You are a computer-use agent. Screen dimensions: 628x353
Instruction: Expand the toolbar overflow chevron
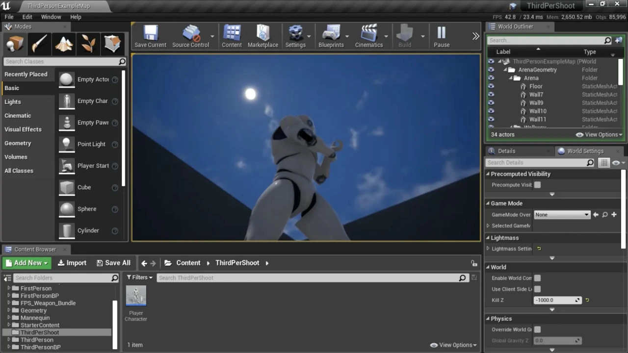click(475, 36)
